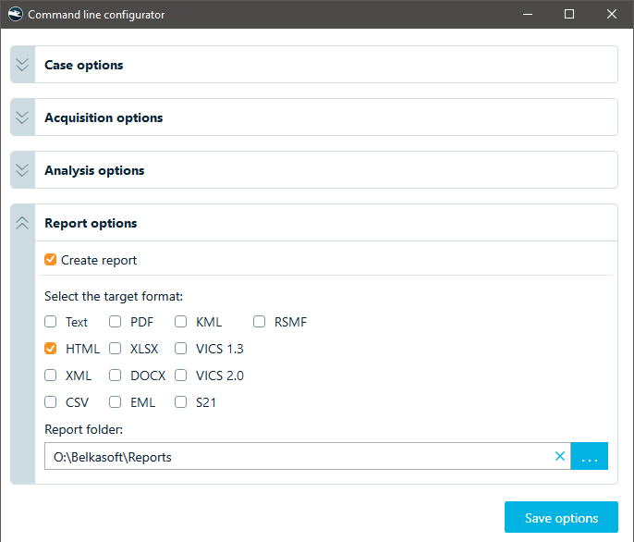Image resolution: width=634 pixels, height=542 pixels.
Task: Click the Belkasoft app icon in title bar
Action: point(16,14)
